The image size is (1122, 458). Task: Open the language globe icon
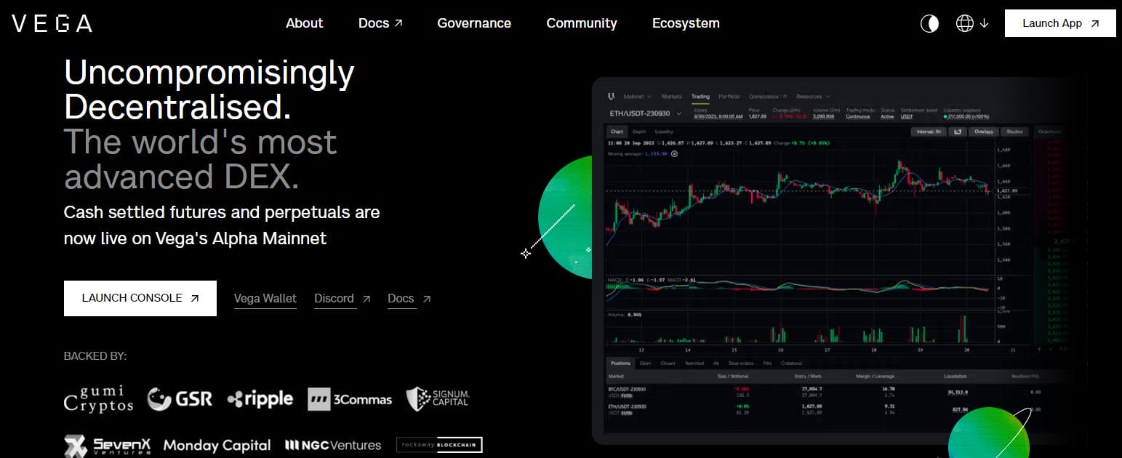click(964, 23)
